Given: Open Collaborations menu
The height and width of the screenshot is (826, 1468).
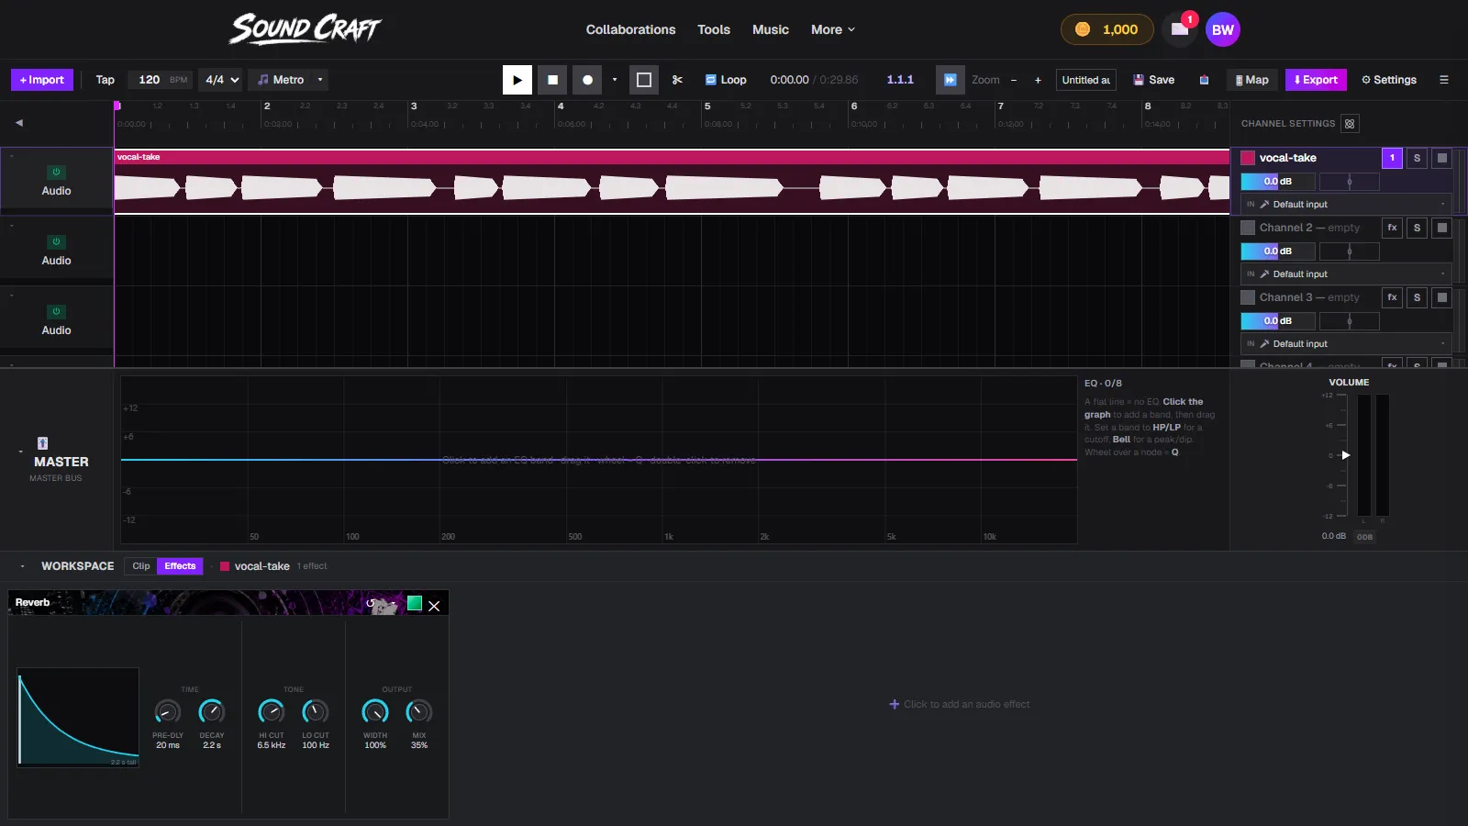Looking at the screenshot, I should point(631,29).
